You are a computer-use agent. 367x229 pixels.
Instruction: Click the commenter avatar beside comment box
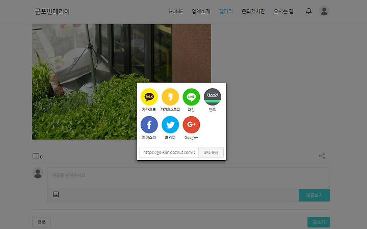tap(38, 173)
